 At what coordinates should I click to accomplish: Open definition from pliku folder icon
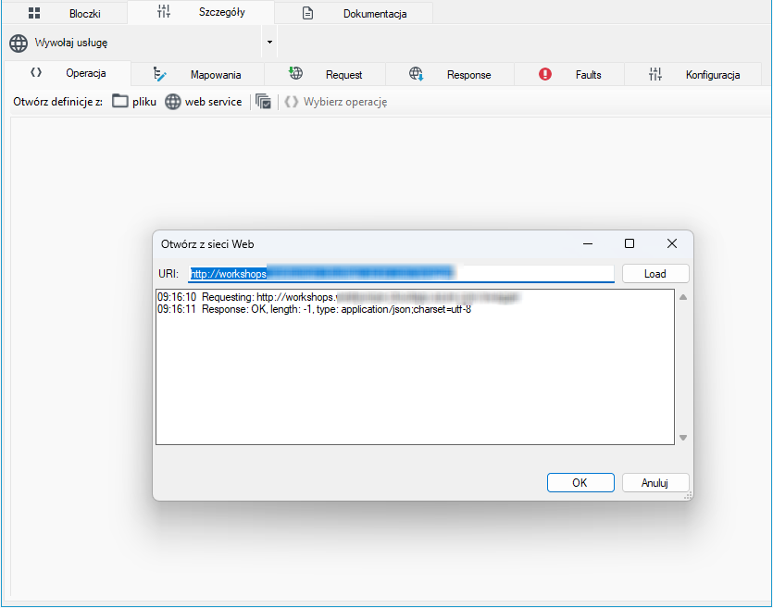[x=119, y=102]
